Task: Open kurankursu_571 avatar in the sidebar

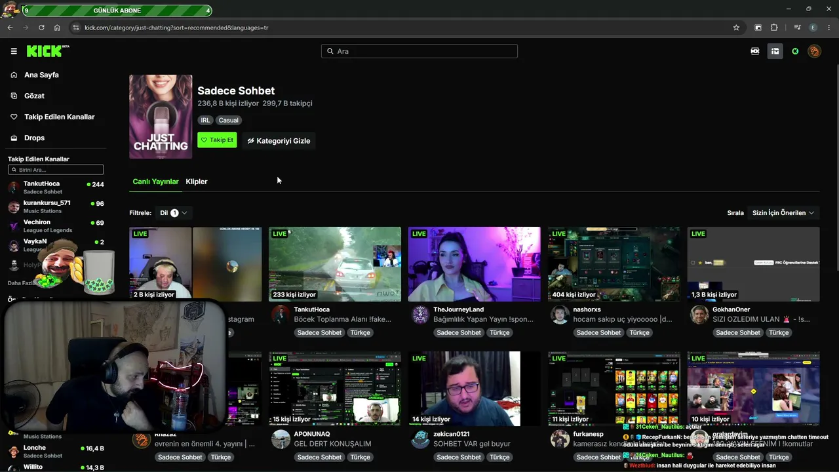Action: pos(14,207)
